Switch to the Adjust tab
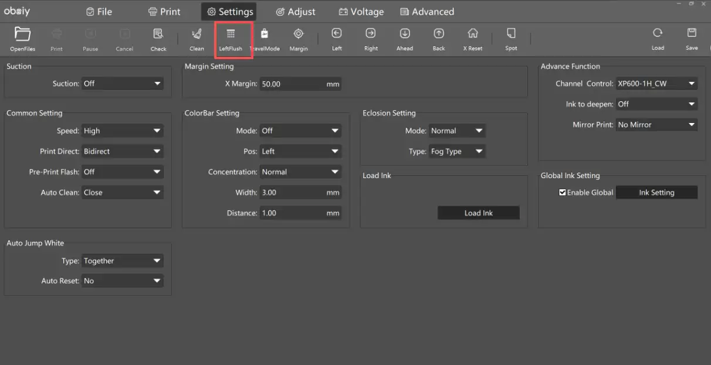711x365 pixels. pyautogui.click(x=296, y=12)
